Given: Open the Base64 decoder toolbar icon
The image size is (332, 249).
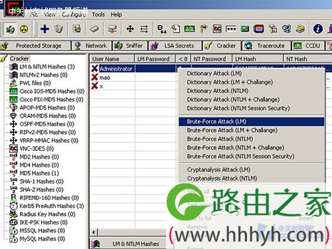Looking at the screenshot, I should point(162,29).
